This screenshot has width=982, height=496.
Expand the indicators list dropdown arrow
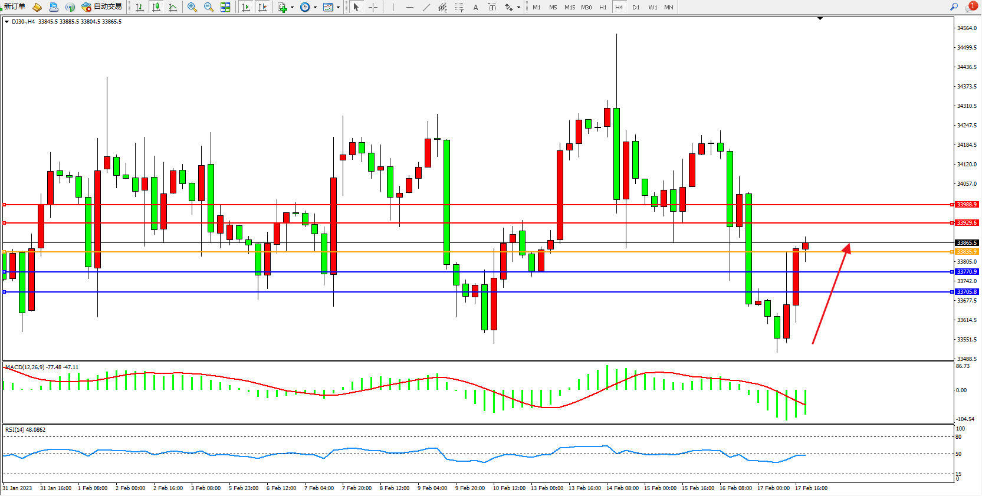tap(292, 8)
